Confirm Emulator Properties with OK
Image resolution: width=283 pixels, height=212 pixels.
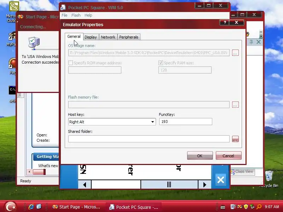200,155
